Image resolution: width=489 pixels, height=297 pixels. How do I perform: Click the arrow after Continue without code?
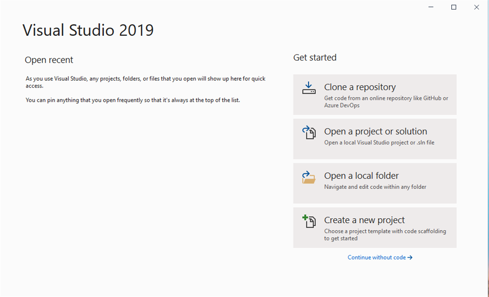coord(410,258)
